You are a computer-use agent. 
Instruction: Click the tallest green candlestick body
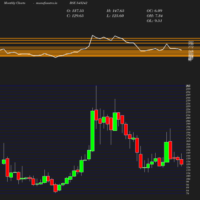point(92,131)
